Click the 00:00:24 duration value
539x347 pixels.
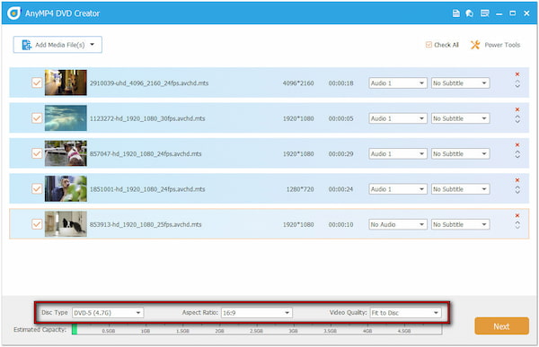[340, 189]
